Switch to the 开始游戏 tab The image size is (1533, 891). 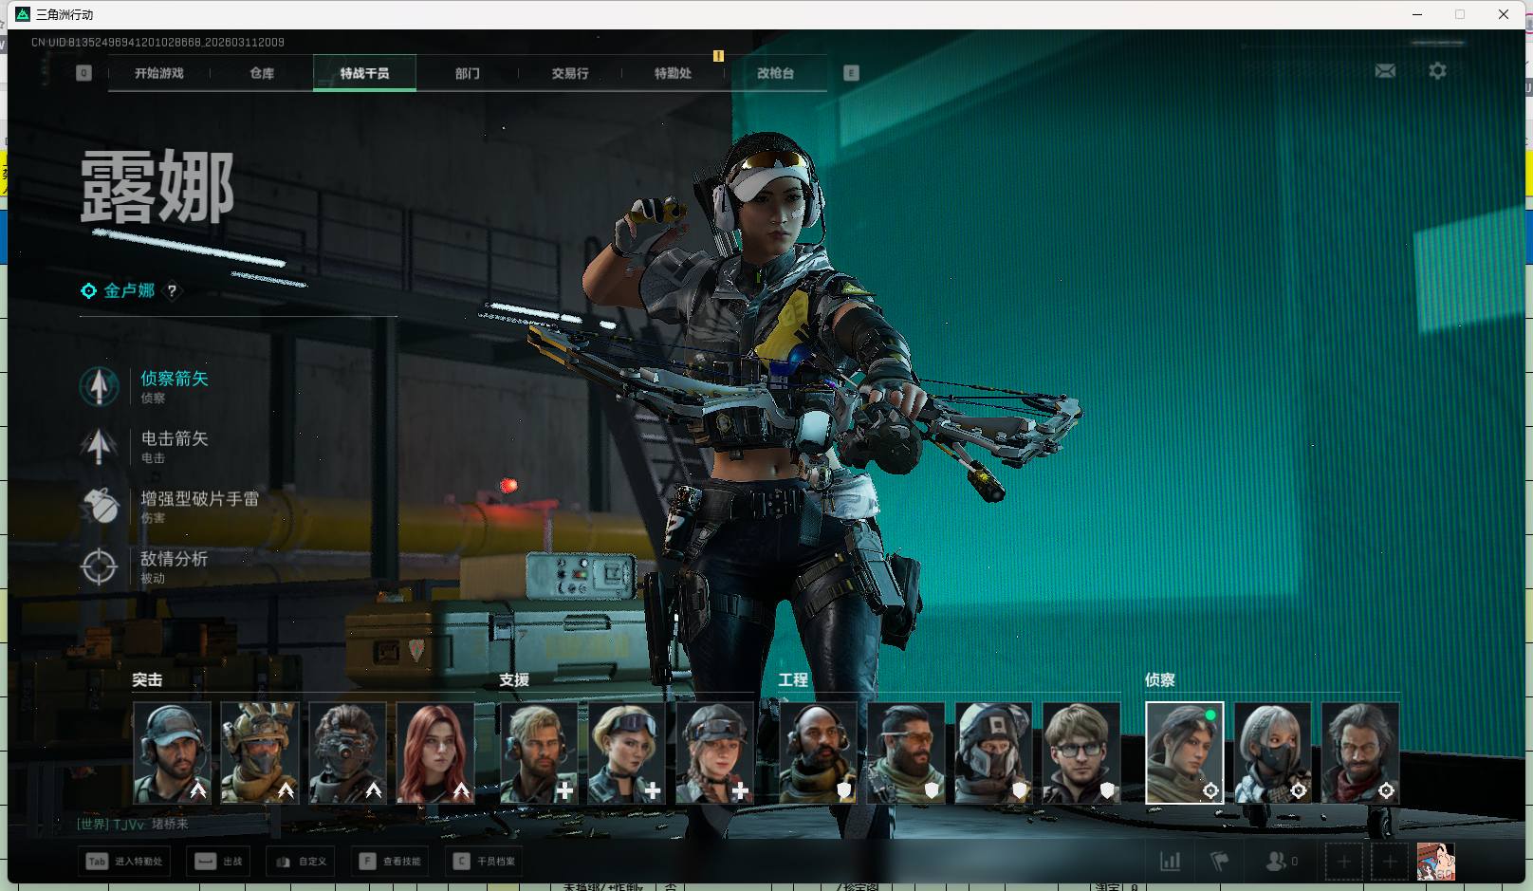pos(159,73)
